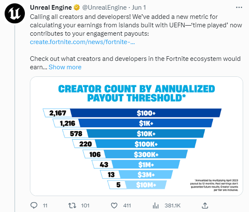Like the tweet with the heart icon

click(x=114, y=206)
